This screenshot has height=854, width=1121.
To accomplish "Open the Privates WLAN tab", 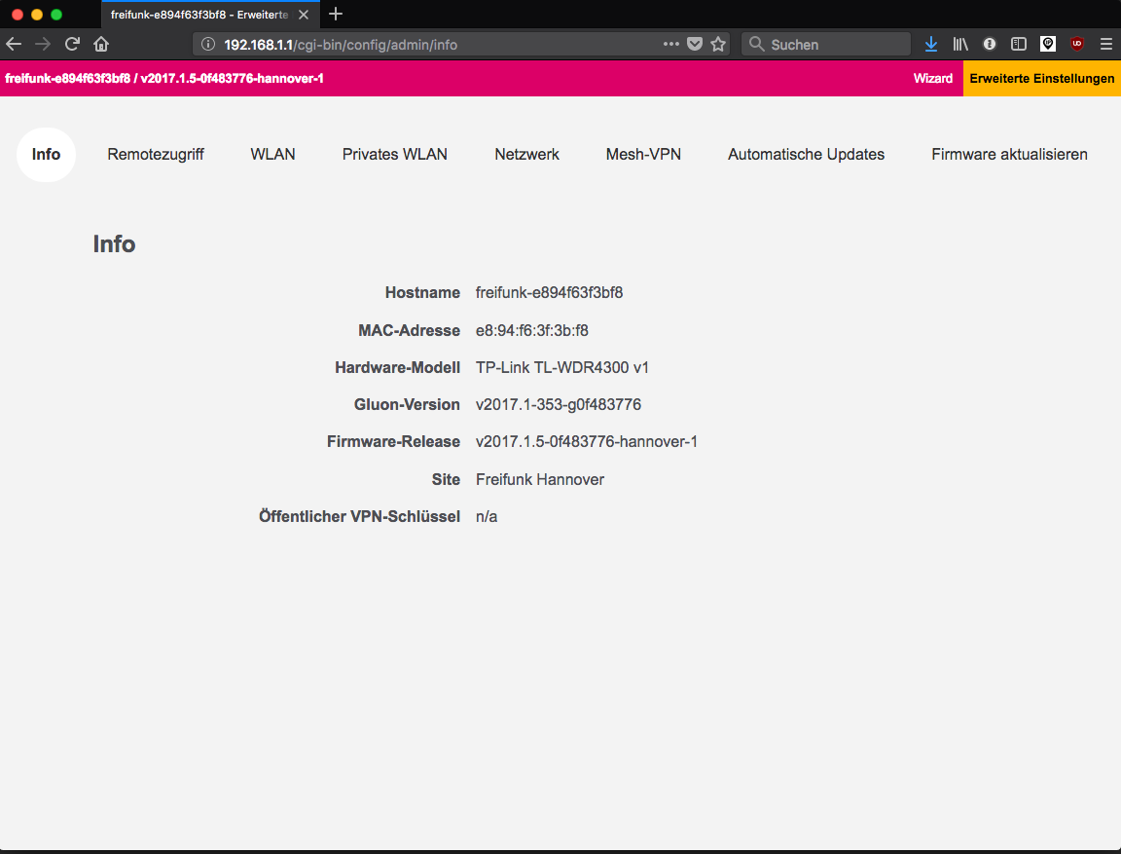I will point(395,154).
